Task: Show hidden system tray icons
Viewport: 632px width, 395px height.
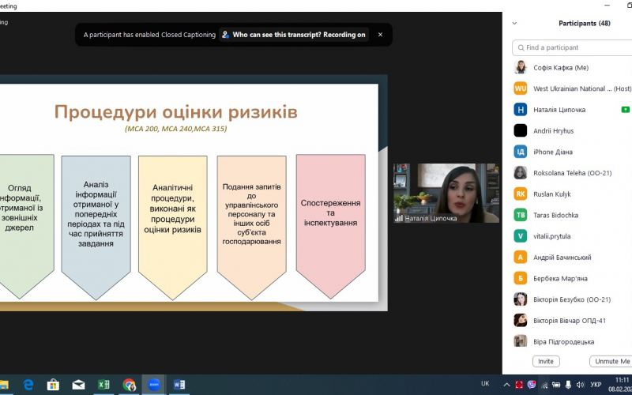Action: pos(506,385)
